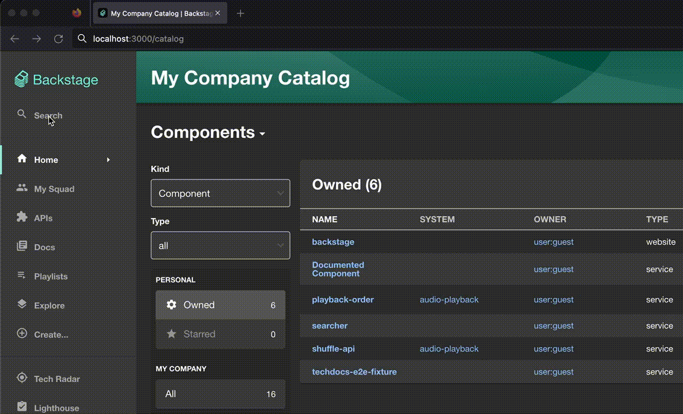Open My Squad via people icon
This screenshot has width=683, height=414.
coord(22,188)
